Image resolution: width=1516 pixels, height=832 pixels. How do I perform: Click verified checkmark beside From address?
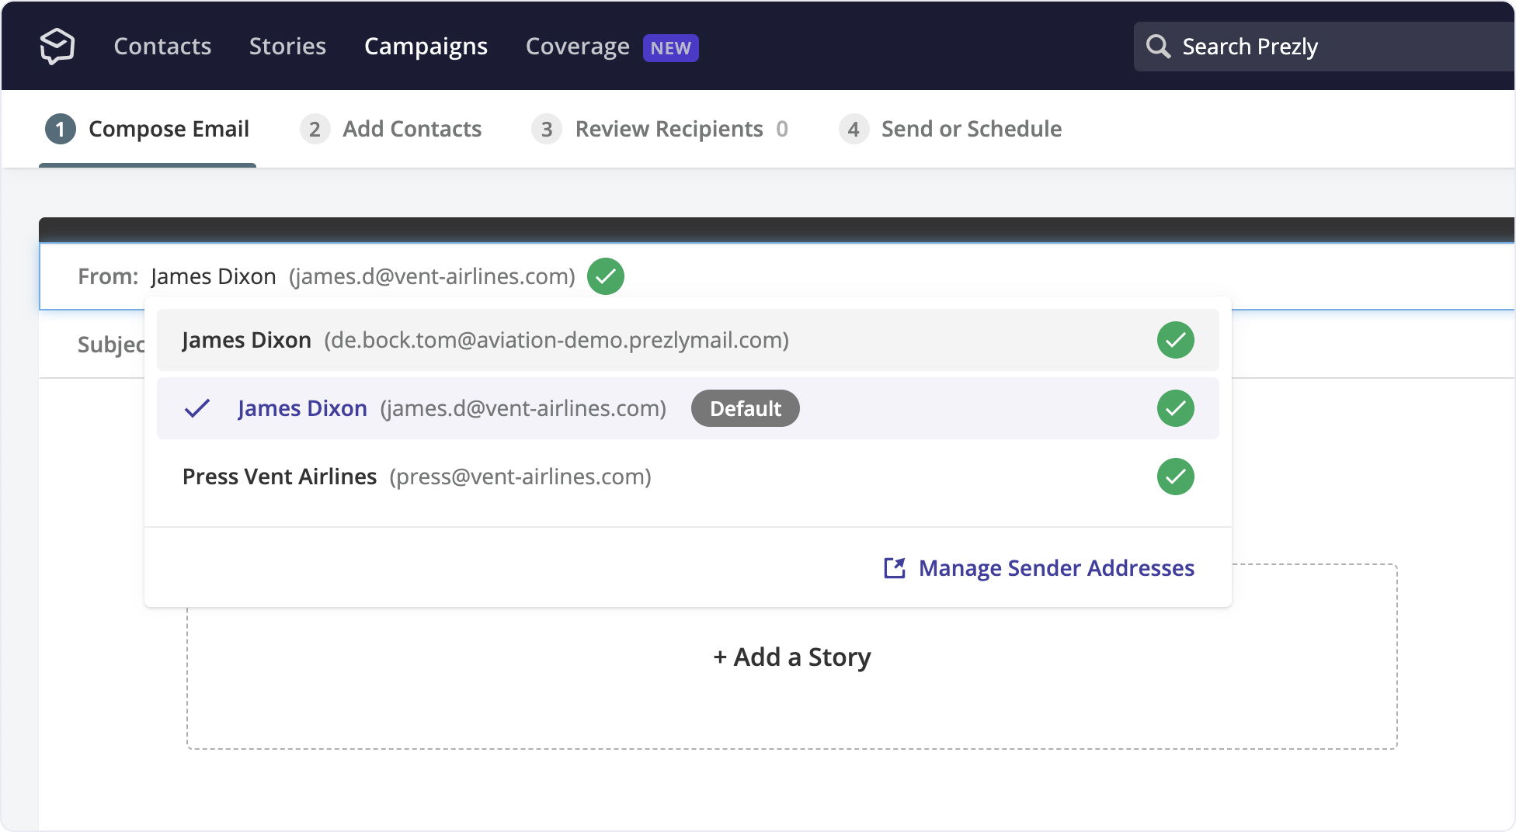pos(606,276)
